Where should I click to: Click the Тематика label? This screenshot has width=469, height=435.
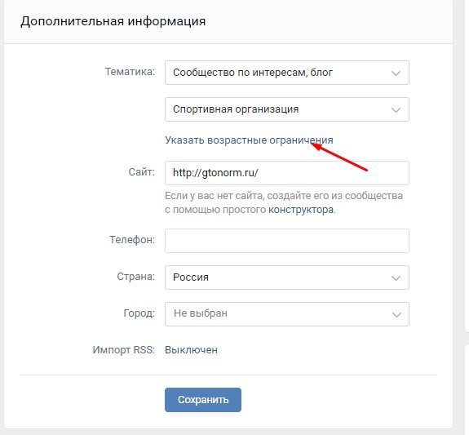(130, 72)
